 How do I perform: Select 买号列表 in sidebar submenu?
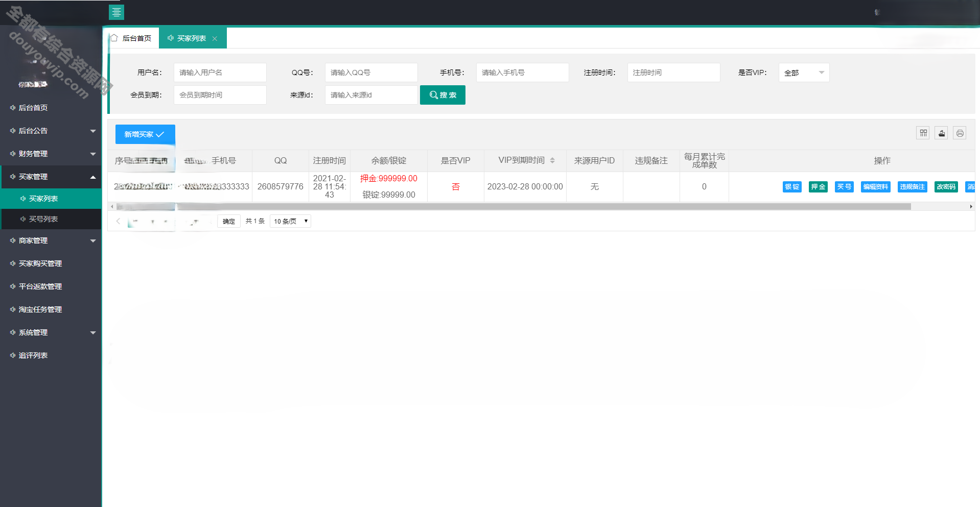[51, 219]
